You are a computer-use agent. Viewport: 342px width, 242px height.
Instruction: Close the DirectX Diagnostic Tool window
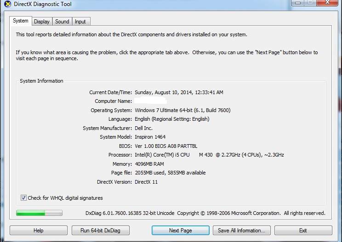click(327, 2)
